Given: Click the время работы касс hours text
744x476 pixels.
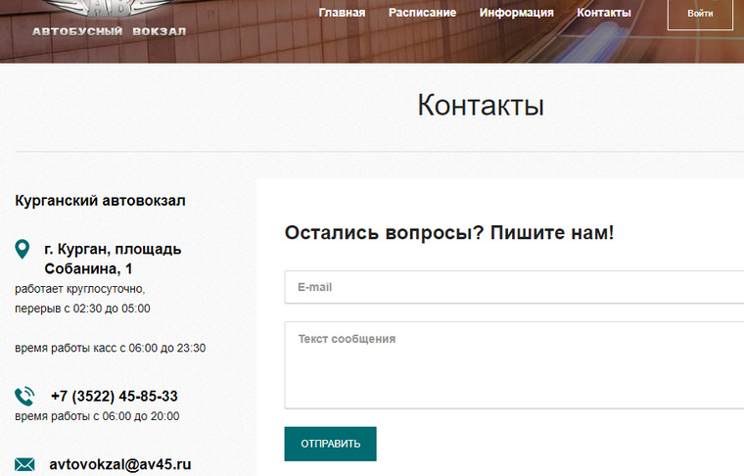Looking at the screenshot, I should pyautogui.click(x=110, y=348).
